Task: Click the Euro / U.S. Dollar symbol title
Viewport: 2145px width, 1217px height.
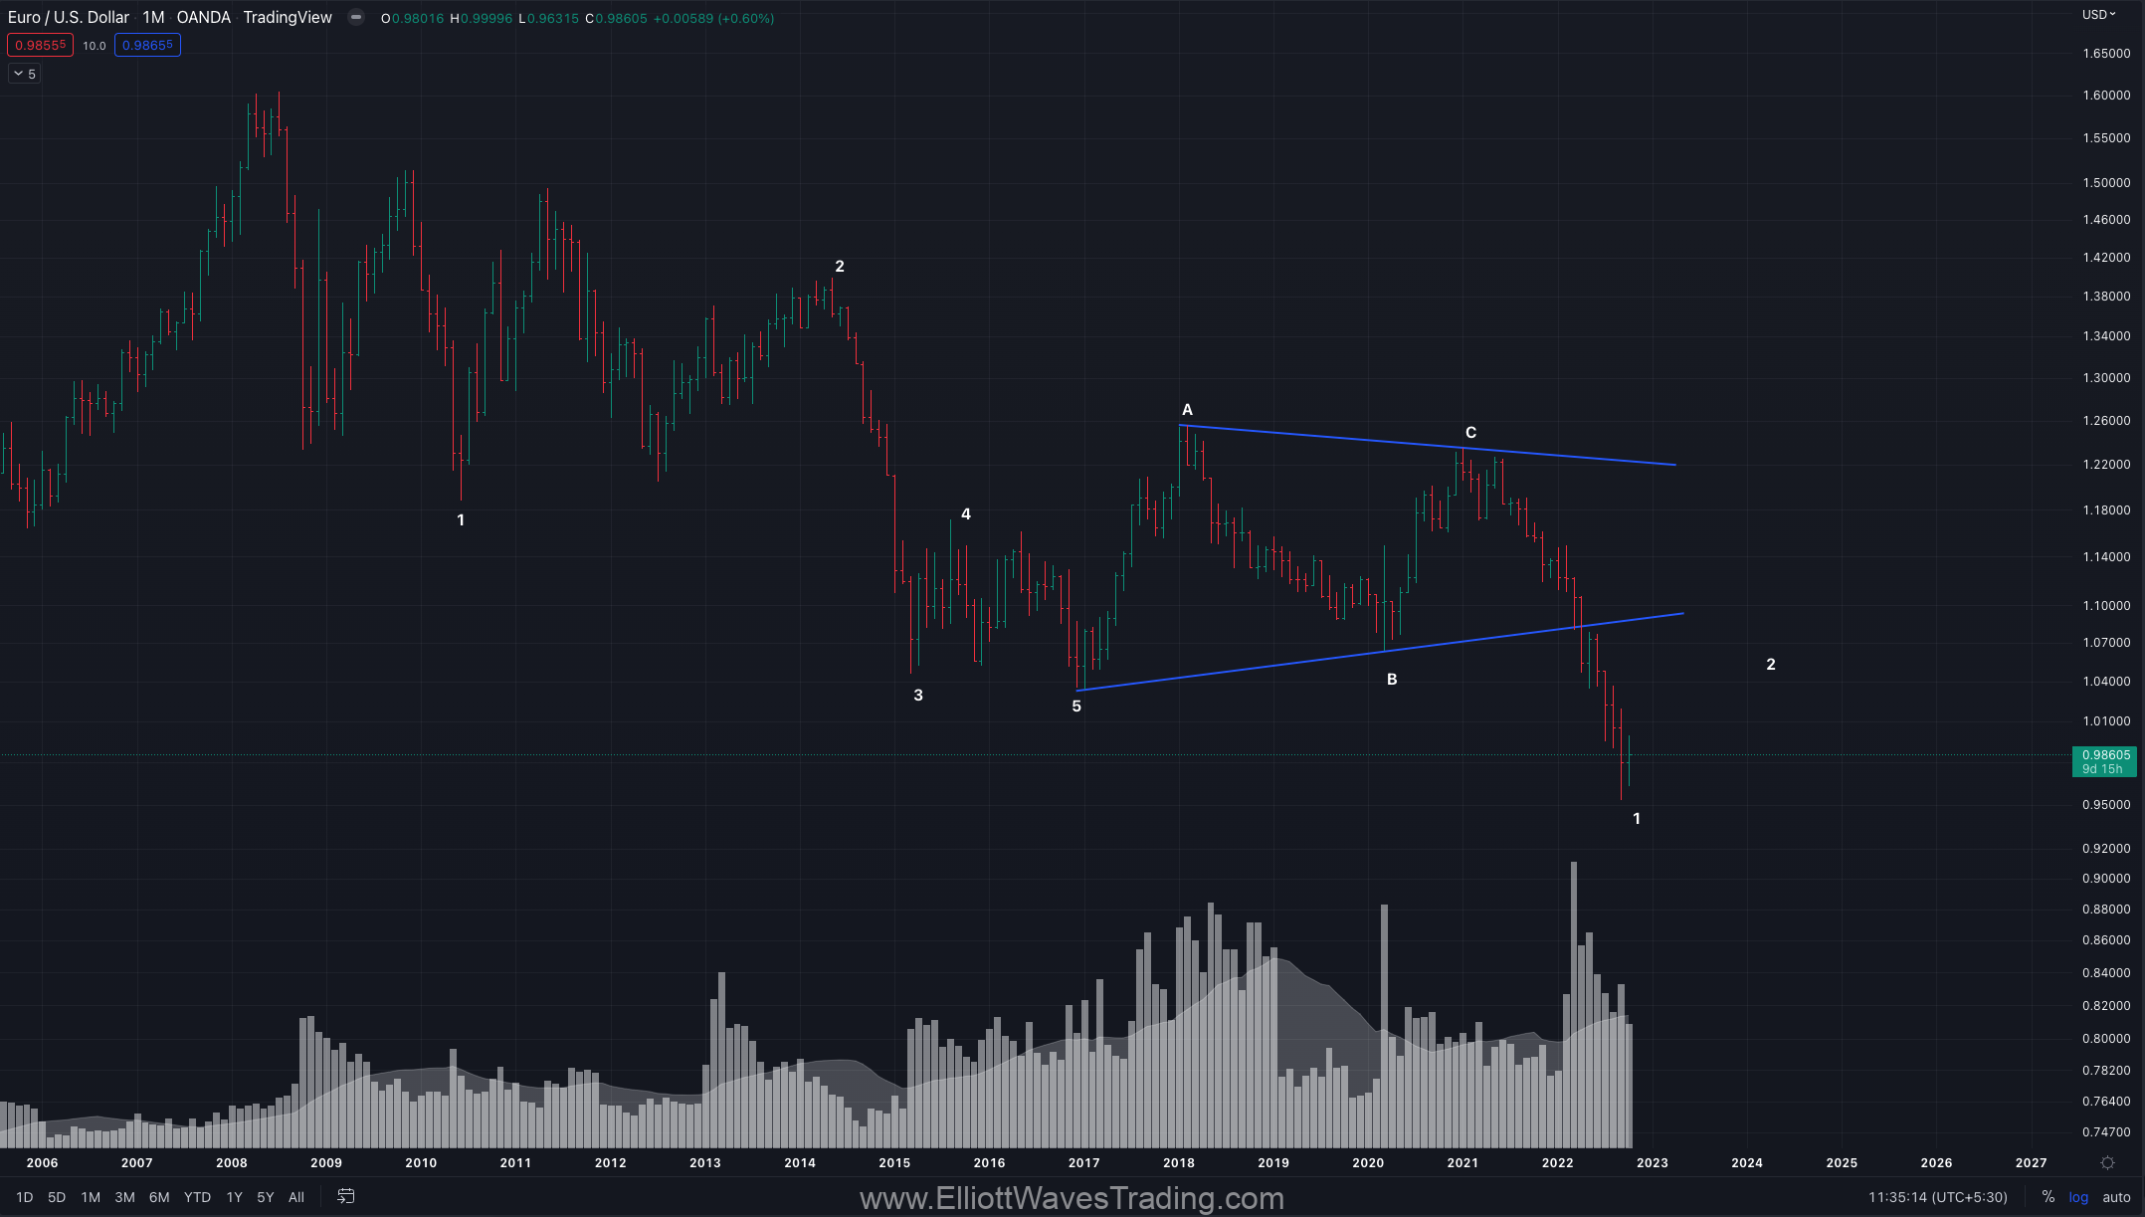Action: coord(69,17)
